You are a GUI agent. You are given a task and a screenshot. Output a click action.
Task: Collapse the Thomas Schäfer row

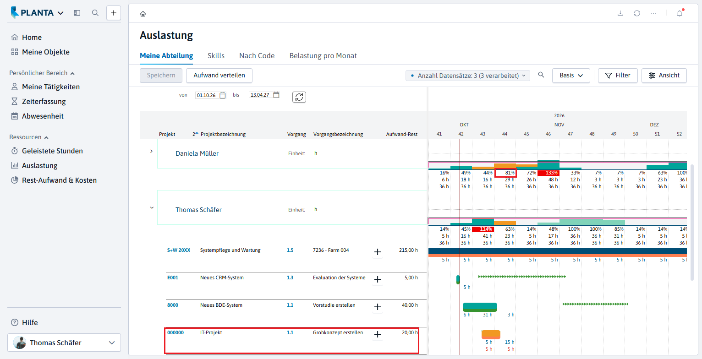point(151,207)
